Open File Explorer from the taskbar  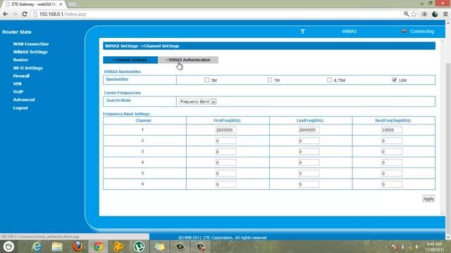[56, 247]
